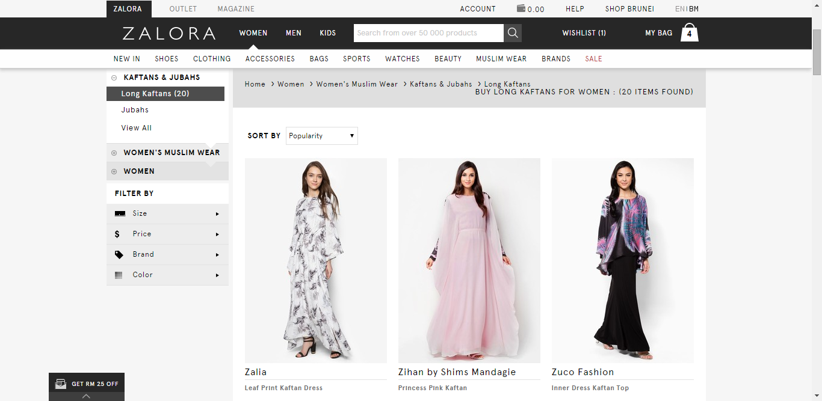Open Wishlist (1)
The width and height of the screenshot is (822, 401).
tap(584, 33)
